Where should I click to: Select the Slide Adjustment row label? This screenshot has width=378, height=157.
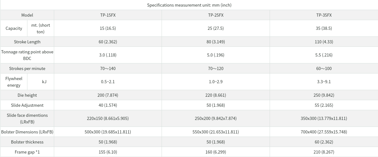pos(27,105)
